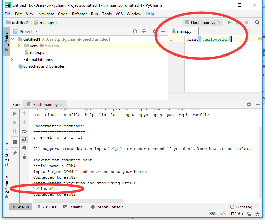This screenshot has height=220, width=265.
Task: Open Run panel settings gear
Action: pos(249,104)
